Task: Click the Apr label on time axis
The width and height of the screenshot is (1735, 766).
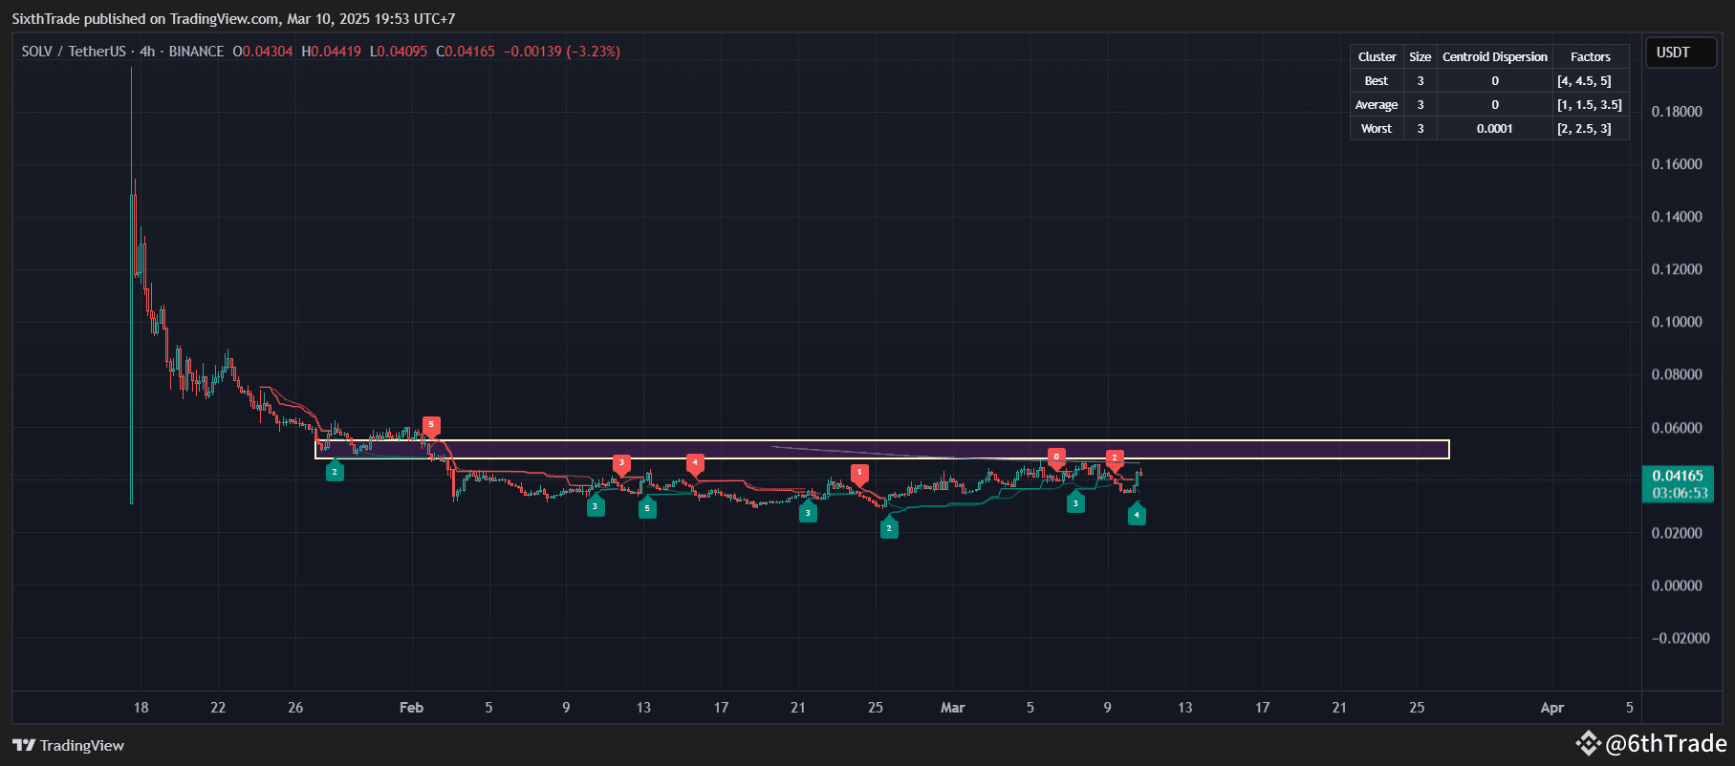Action: [1552, 708]
